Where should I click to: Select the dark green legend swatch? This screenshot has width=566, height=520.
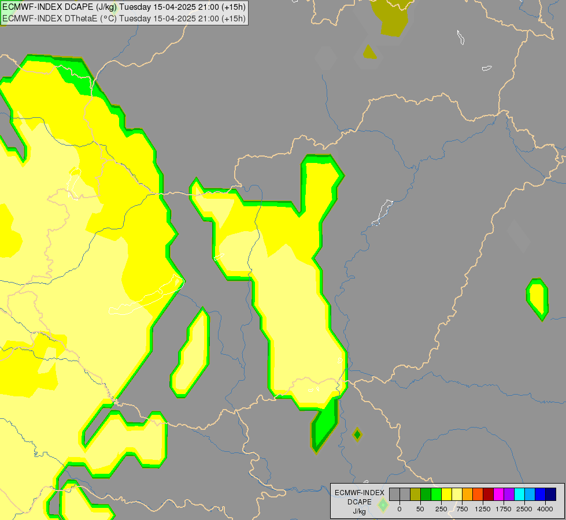[x=426, y=495]
